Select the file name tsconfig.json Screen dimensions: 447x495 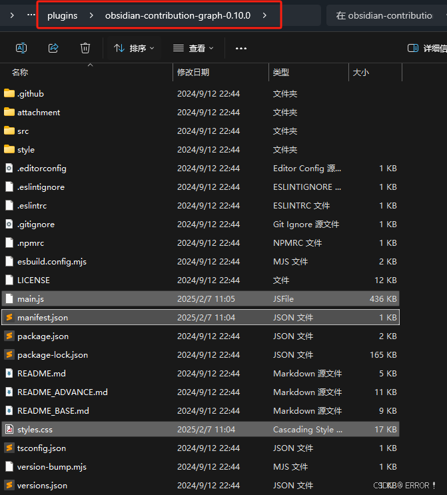(42, 448)
